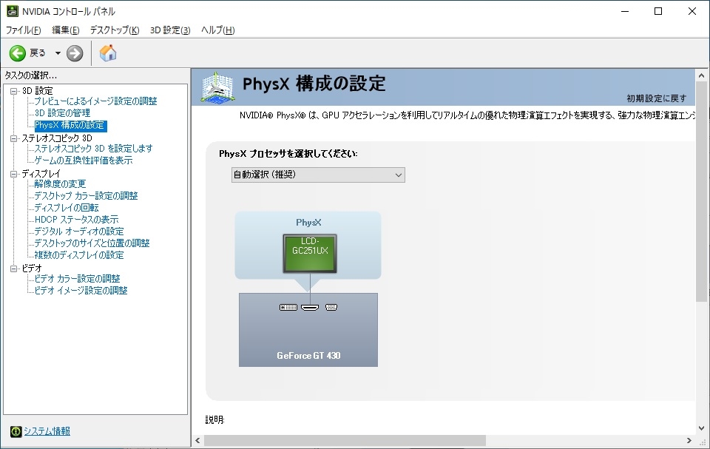Close the NVIDIA control panel window
This screenshot has height=449, width=710.
tap(692, 11)
